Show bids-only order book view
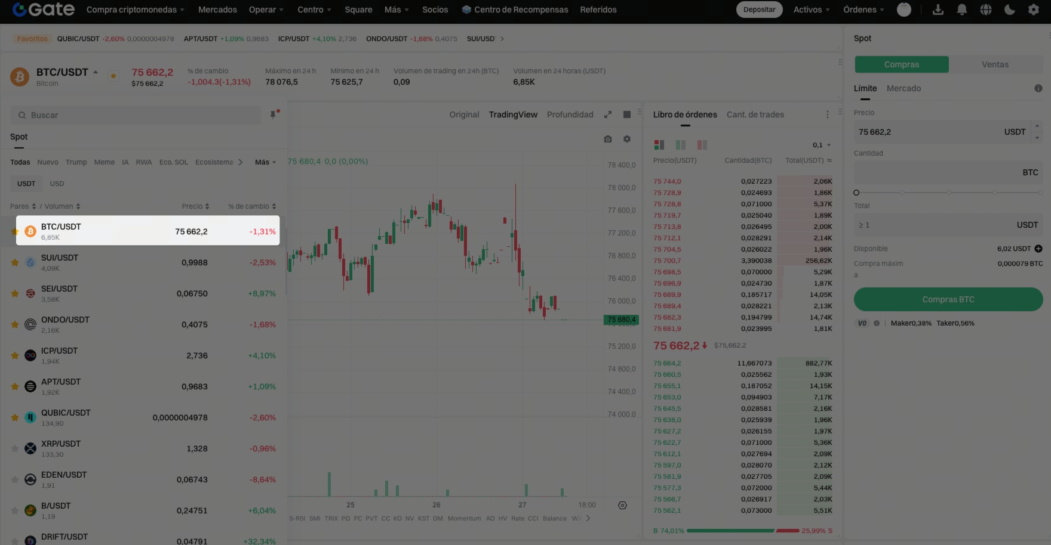1051x545 pixels. (681, 145)
